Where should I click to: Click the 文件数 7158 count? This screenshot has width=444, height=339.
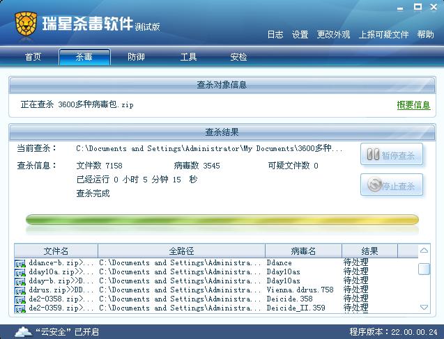pos(99,166)
